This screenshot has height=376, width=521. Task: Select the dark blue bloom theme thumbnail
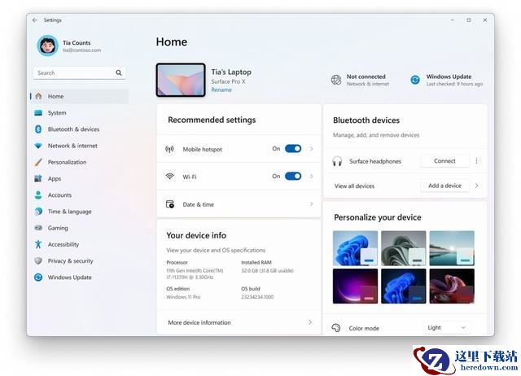(x=404, y=286)
